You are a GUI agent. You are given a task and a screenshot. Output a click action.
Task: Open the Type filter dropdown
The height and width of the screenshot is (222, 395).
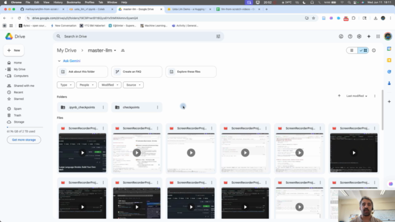(66, 85)
